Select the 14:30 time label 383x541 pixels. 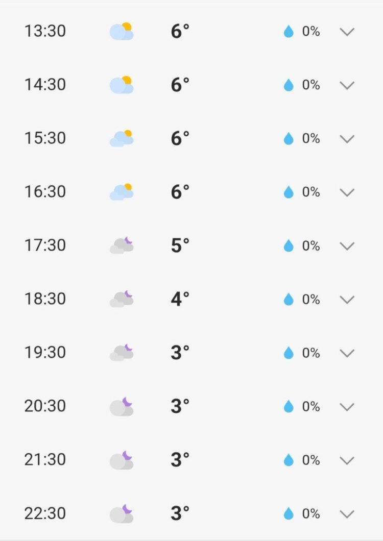[45, 85]
